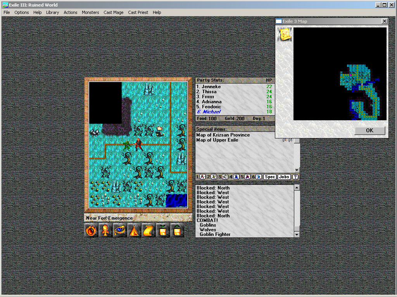Open the Library menu
Screen dimensions: 397x297
click(52, 12)
